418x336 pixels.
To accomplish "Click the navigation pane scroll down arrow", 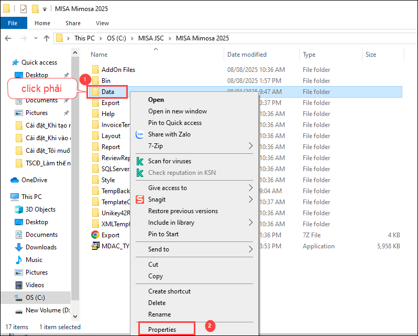I will (x=75, y=317).
